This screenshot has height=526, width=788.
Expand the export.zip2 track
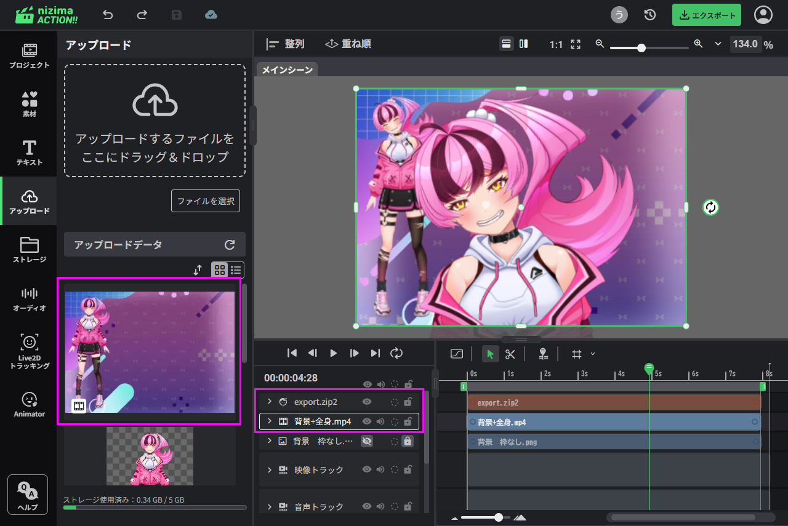coord(269,402)
